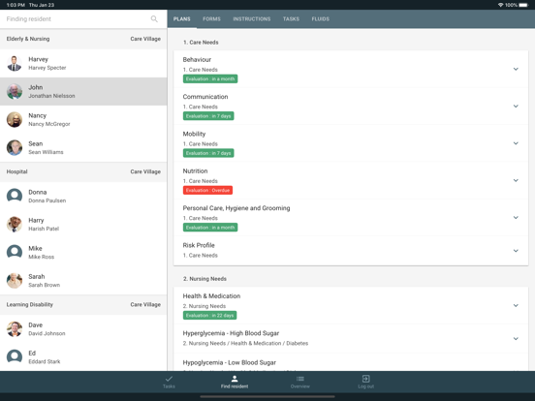The height and width of the screenshot is (401, 535).
Task: Tap Donna's placeholder avatar icon
Action: (15, 196)
